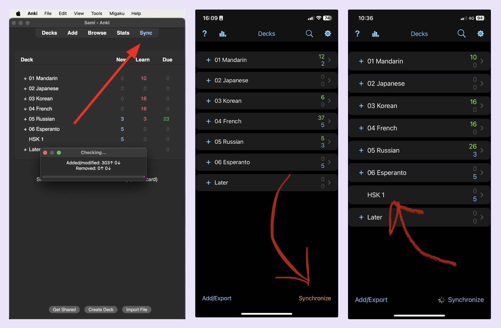Open the 02 Japanese deck chevron on rightmost screen

click(x=482, y=83)
